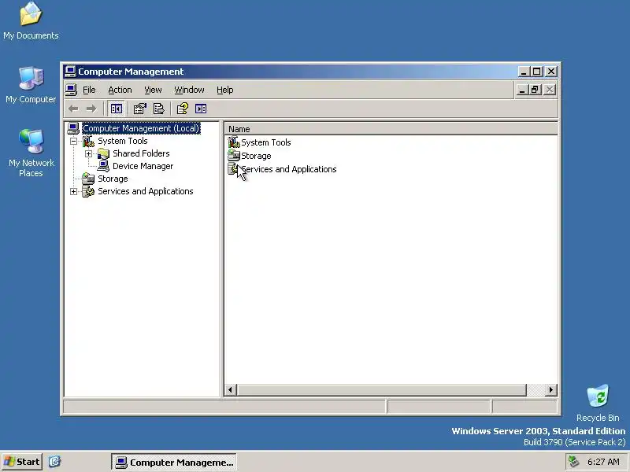Minimize the Computer Management window
630x472 pixels.
(x=523, y=72)
